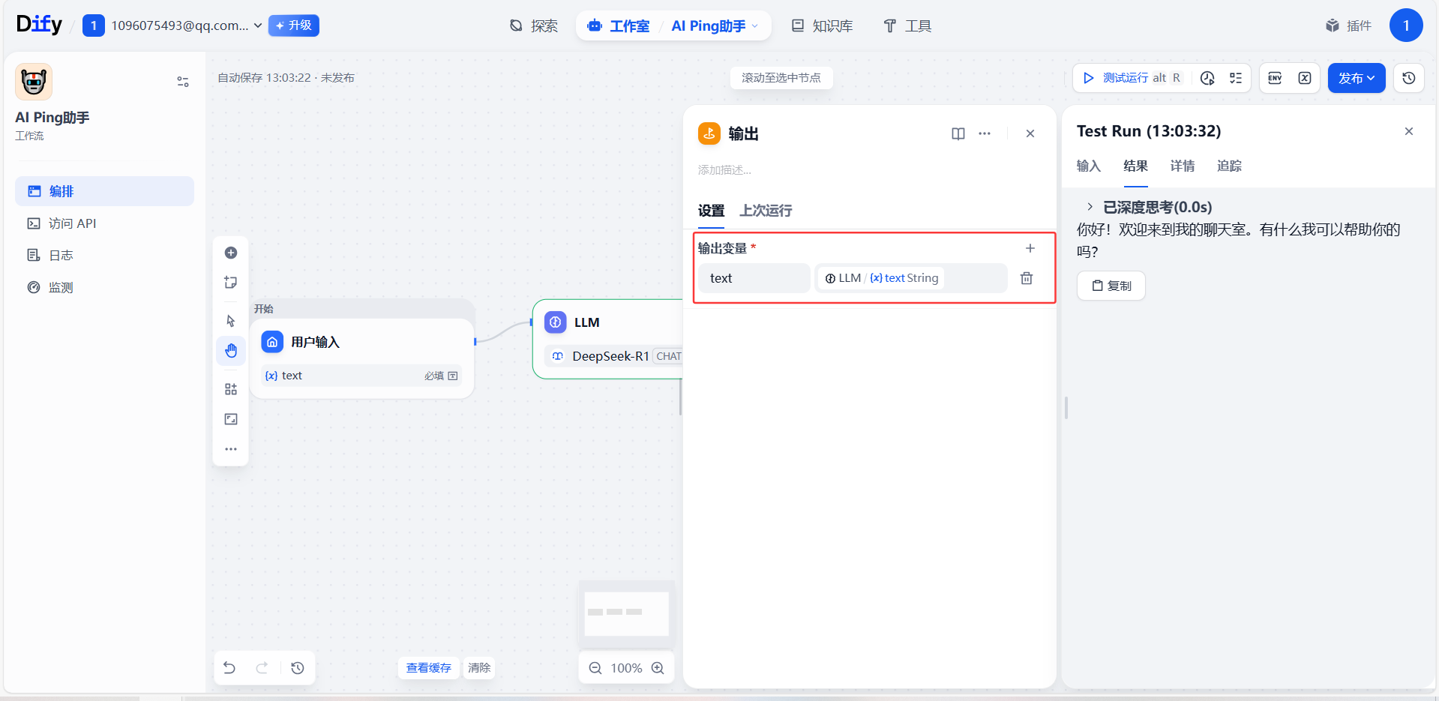Expand the 已深度思考 thinking section
Viewport: 1439px width, 701px height.
(x=1090, y=207)
